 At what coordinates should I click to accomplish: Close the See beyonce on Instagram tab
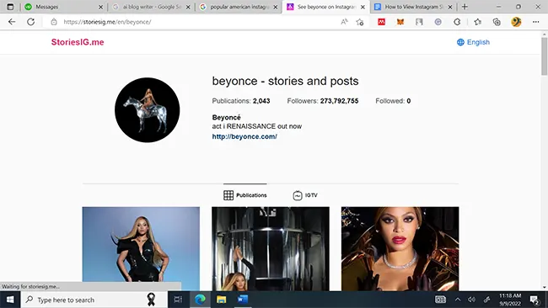tap(363, 7)
